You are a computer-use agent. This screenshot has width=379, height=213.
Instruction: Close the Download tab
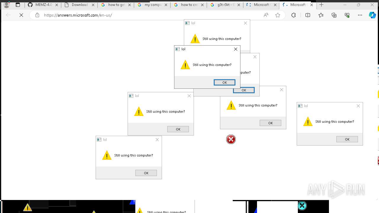(x=93, y=5)
